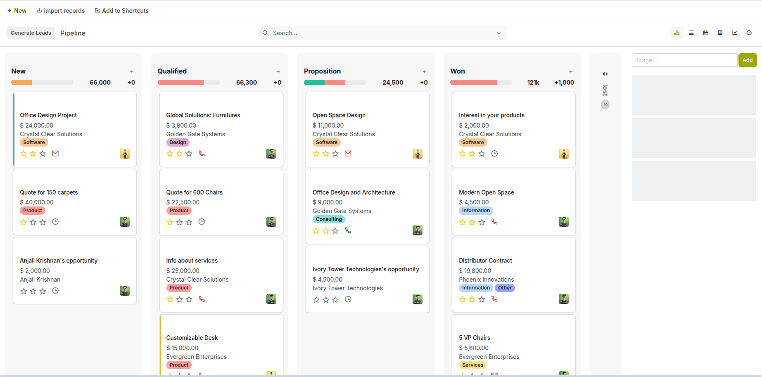Click Add to Shortcuts in the top menu
Screen dimensions: 762x377
pos(121,11)
